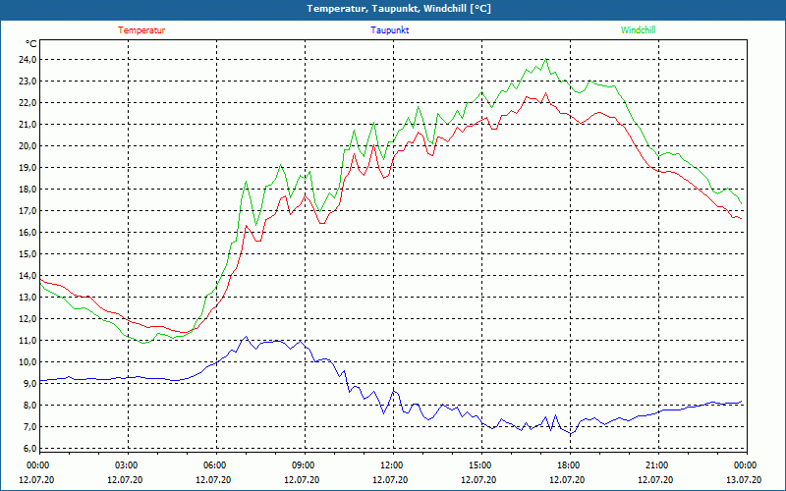Image resolution: width=786 pixels, height=491 pixels.
Task: Click the 13.07.20 date label
Action: [x=744, y=480]
